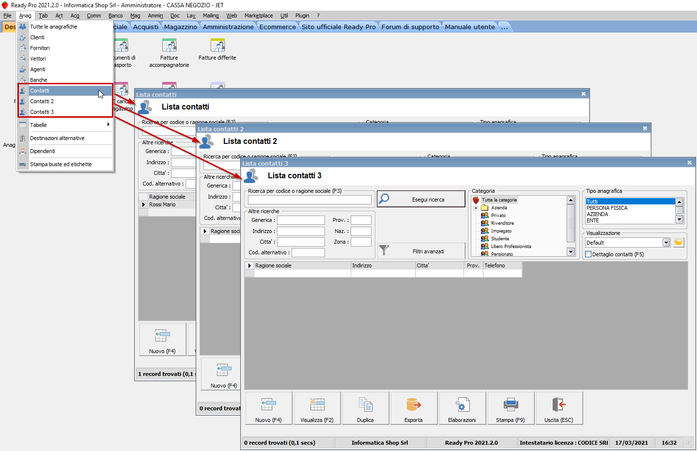The height and width of the screenshot is (451, 697).
Task: Open the Mailing menu
Action: [x=211, y=16]
